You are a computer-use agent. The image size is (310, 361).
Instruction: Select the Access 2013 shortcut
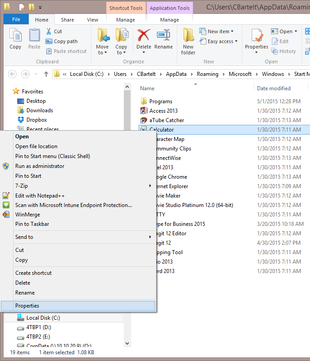(163, 111)
